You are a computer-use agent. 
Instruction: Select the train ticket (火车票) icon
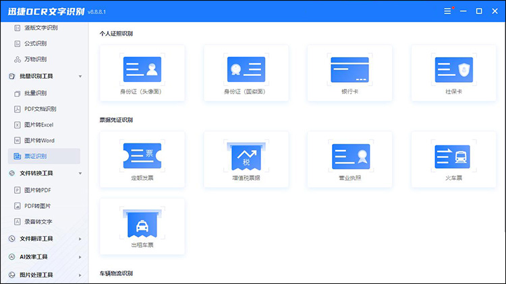tap(453, 157)
